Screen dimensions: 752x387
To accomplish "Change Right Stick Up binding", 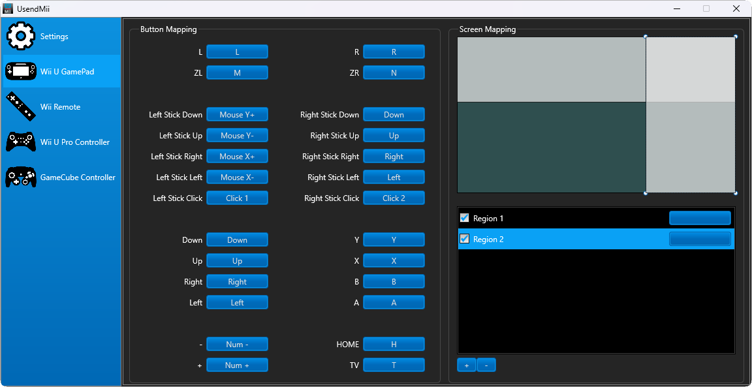I will click(394, 135).
